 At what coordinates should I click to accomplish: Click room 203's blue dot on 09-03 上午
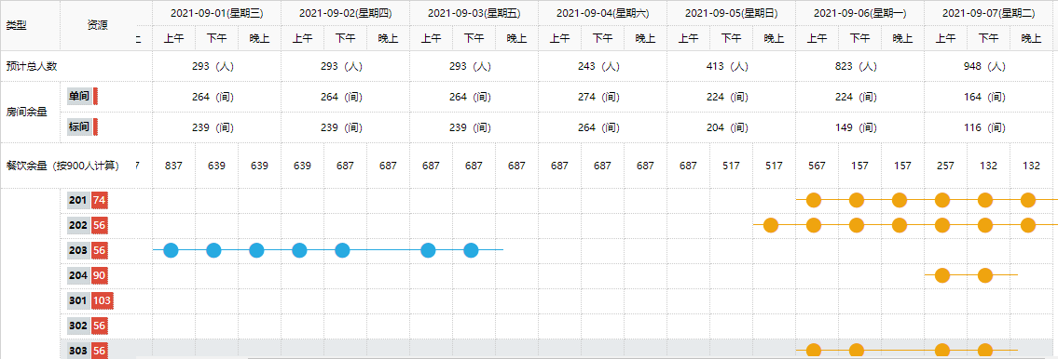(428, 250)
